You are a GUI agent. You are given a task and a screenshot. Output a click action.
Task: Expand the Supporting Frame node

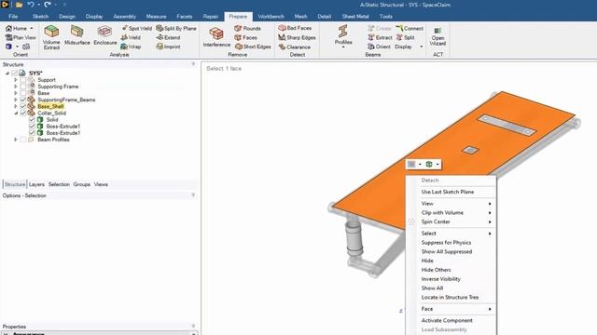(16, 87)
